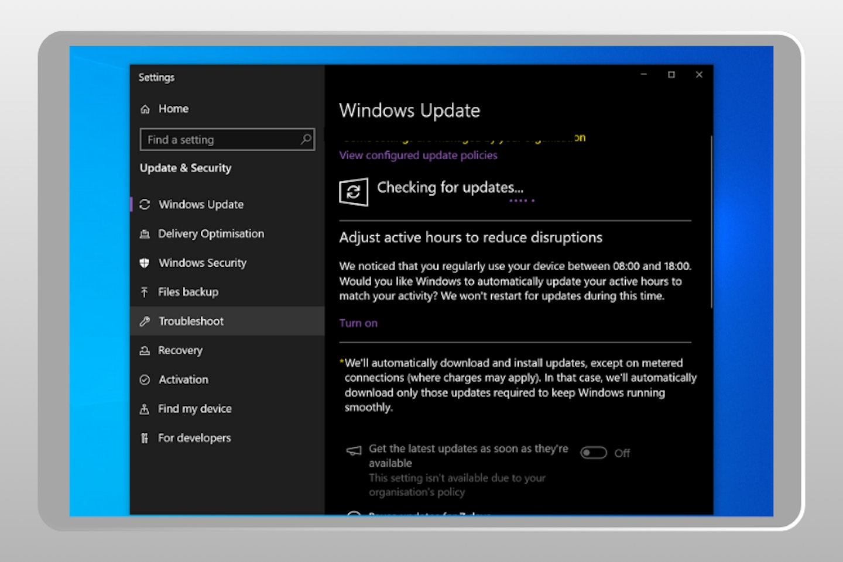Image resolution: width=843 pixels, height=562 pixels.
Task: Click the Recovery icon
Action: point(145,350)
